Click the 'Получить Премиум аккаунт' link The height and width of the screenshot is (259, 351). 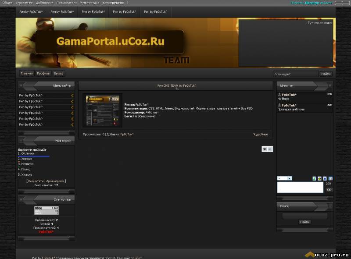(x=311, y=3)
